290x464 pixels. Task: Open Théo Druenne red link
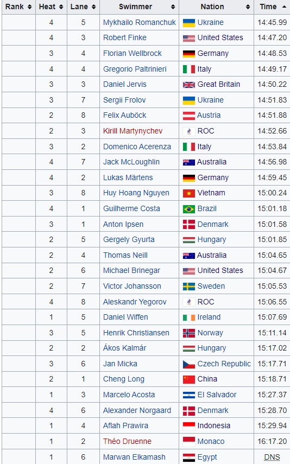click(127, 442)
